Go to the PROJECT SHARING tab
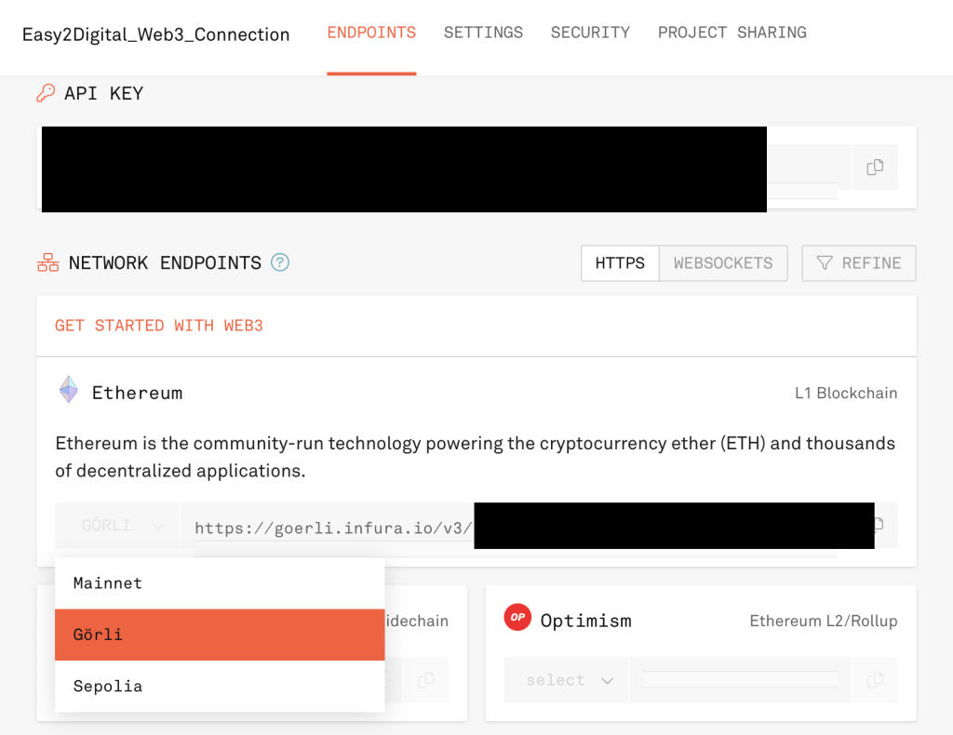The image size is (953, 735). (x=732, y=33)
